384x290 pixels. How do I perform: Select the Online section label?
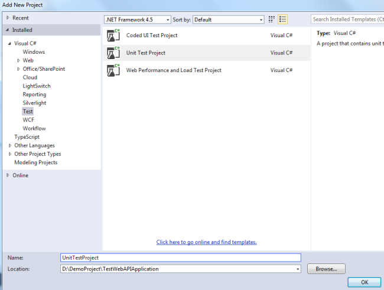[21, 175]
